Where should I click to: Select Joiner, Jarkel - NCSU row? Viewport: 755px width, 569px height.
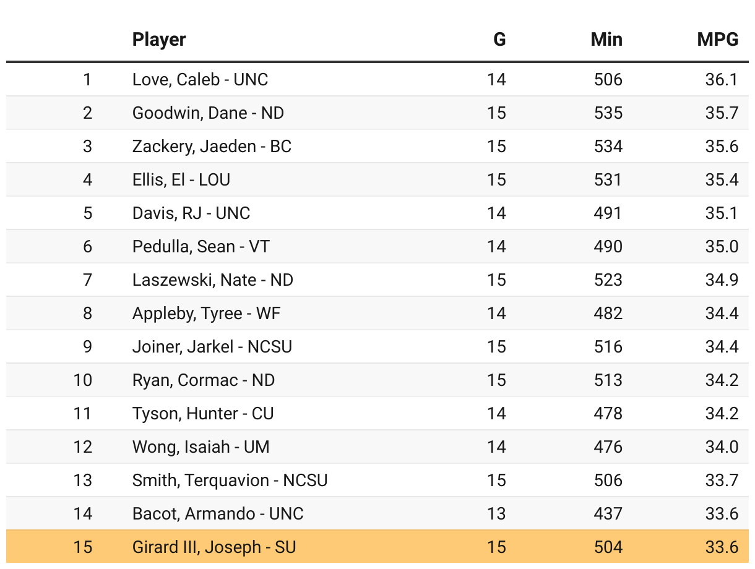click(212, 347)
